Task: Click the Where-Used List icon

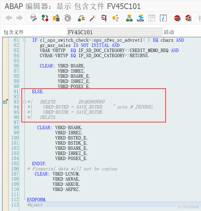Action: point(104,18)
